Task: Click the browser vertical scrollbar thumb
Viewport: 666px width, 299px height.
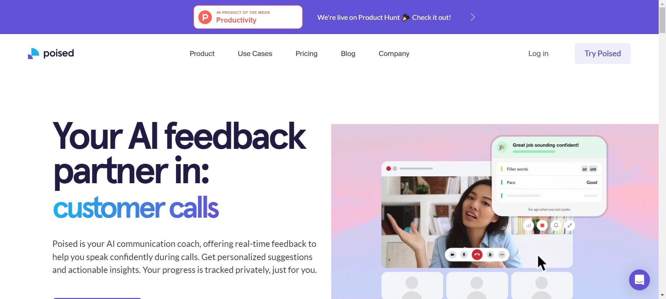Action: coord(662,20)
